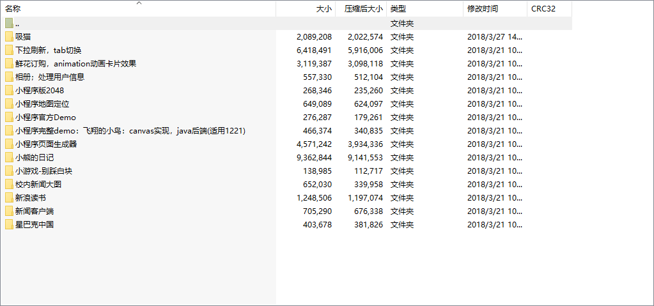Click size value 705,290

[318, 211]
